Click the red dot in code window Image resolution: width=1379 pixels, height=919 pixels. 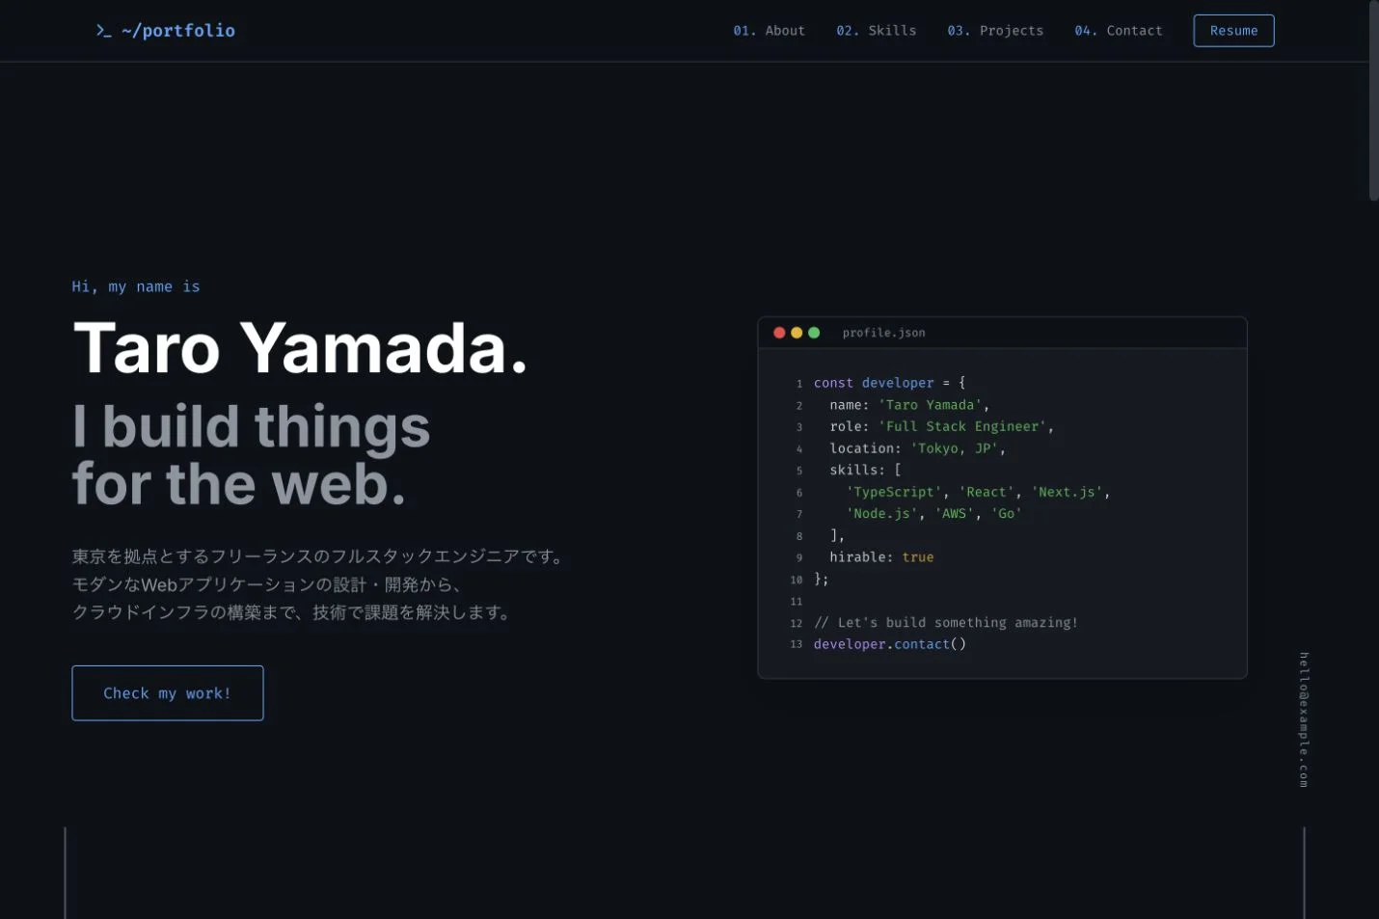[x=779, y=333]
